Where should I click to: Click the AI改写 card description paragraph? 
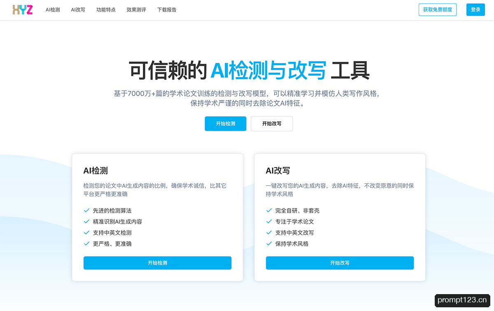(340, 190)
